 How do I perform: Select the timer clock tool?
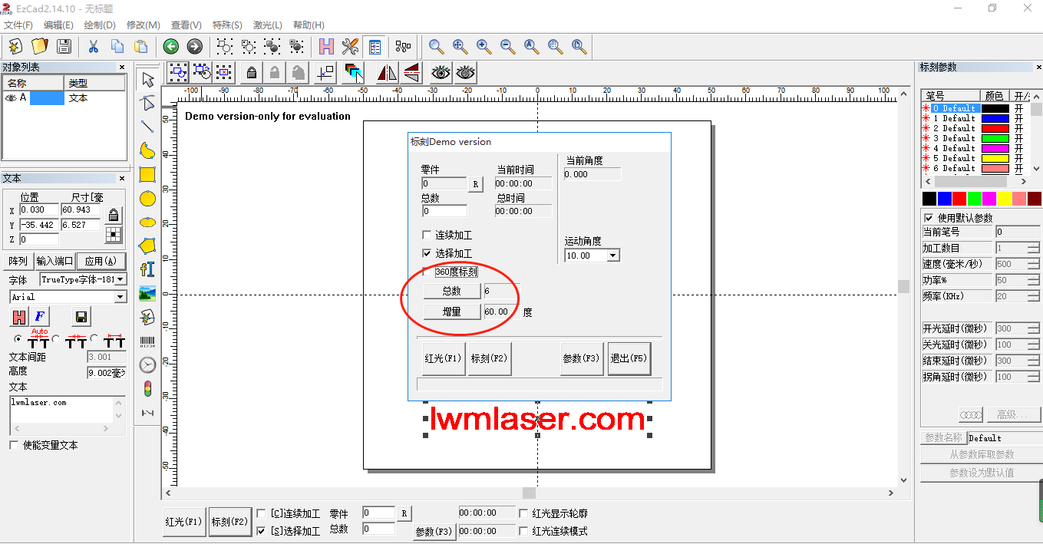(147, 365)
